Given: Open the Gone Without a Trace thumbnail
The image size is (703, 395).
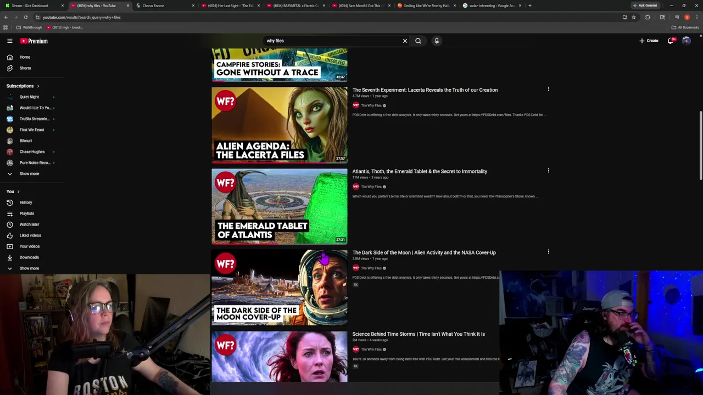Looking at the screenshot, I should coord(280,65).
